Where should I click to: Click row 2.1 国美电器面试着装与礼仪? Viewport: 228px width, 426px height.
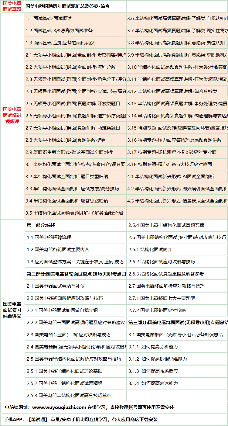click(75, 286)
